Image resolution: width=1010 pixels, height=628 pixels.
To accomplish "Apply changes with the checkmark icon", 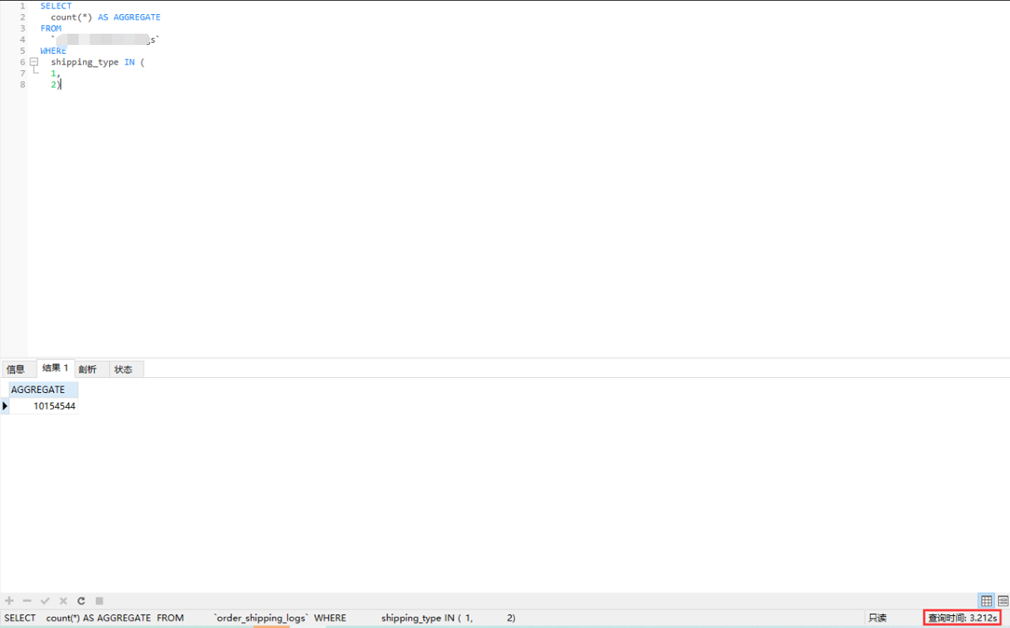I will (x=45, y=601).
